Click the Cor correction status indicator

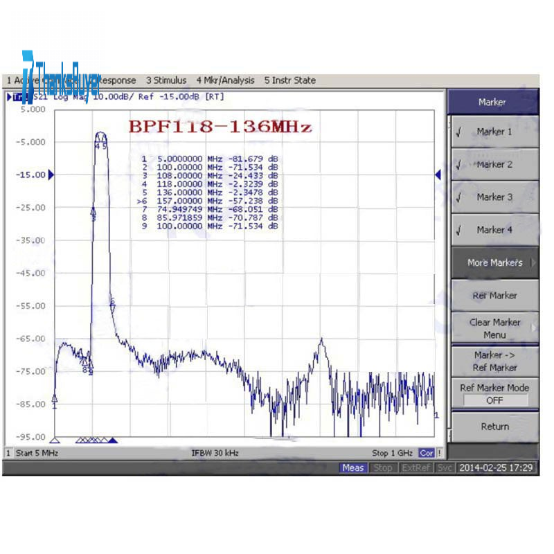click(426, 453)
